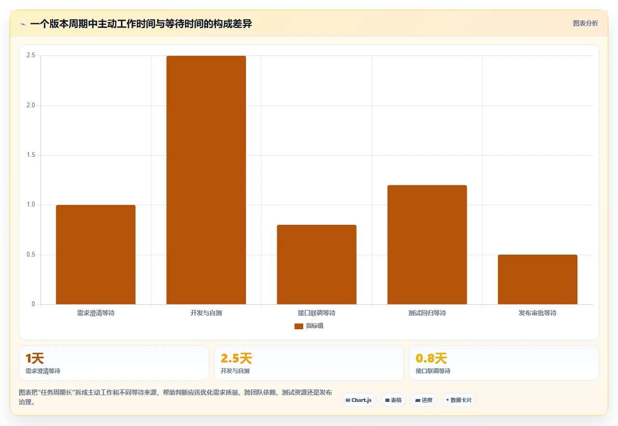This screenshot has height=426, width=618.
Task: Select the 接口联调等待 bar in chart
Action: tap(317, 265)
